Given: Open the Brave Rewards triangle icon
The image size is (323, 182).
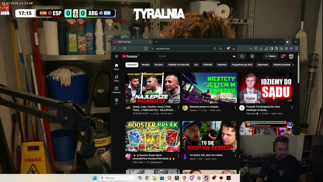Looking at the screenshot, I should click(234, 49).
